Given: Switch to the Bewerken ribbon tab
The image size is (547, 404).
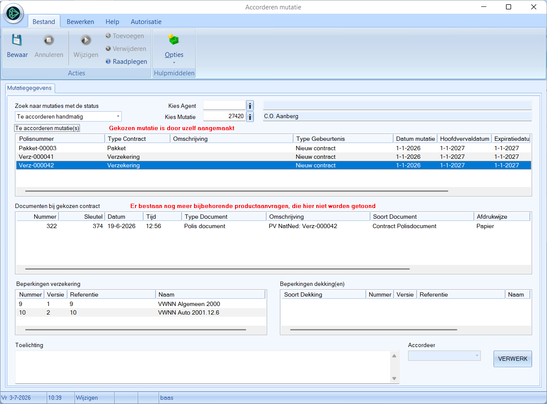Looking at the screenshot, I should (x=80, y=21).
